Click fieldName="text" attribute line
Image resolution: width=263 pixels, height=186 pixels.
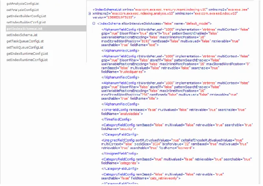coord(130,45)
